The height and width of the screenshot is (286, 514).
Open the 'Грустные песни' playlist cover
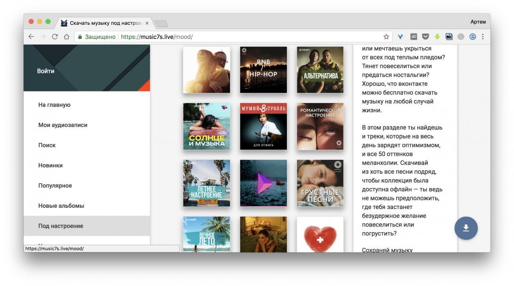point(320,183)
